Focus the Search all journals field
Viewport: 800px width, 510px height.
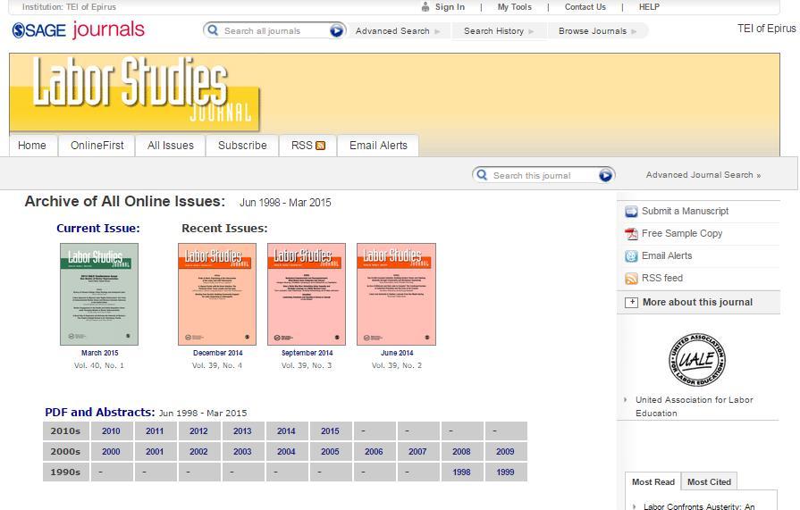tap(274, 31)
